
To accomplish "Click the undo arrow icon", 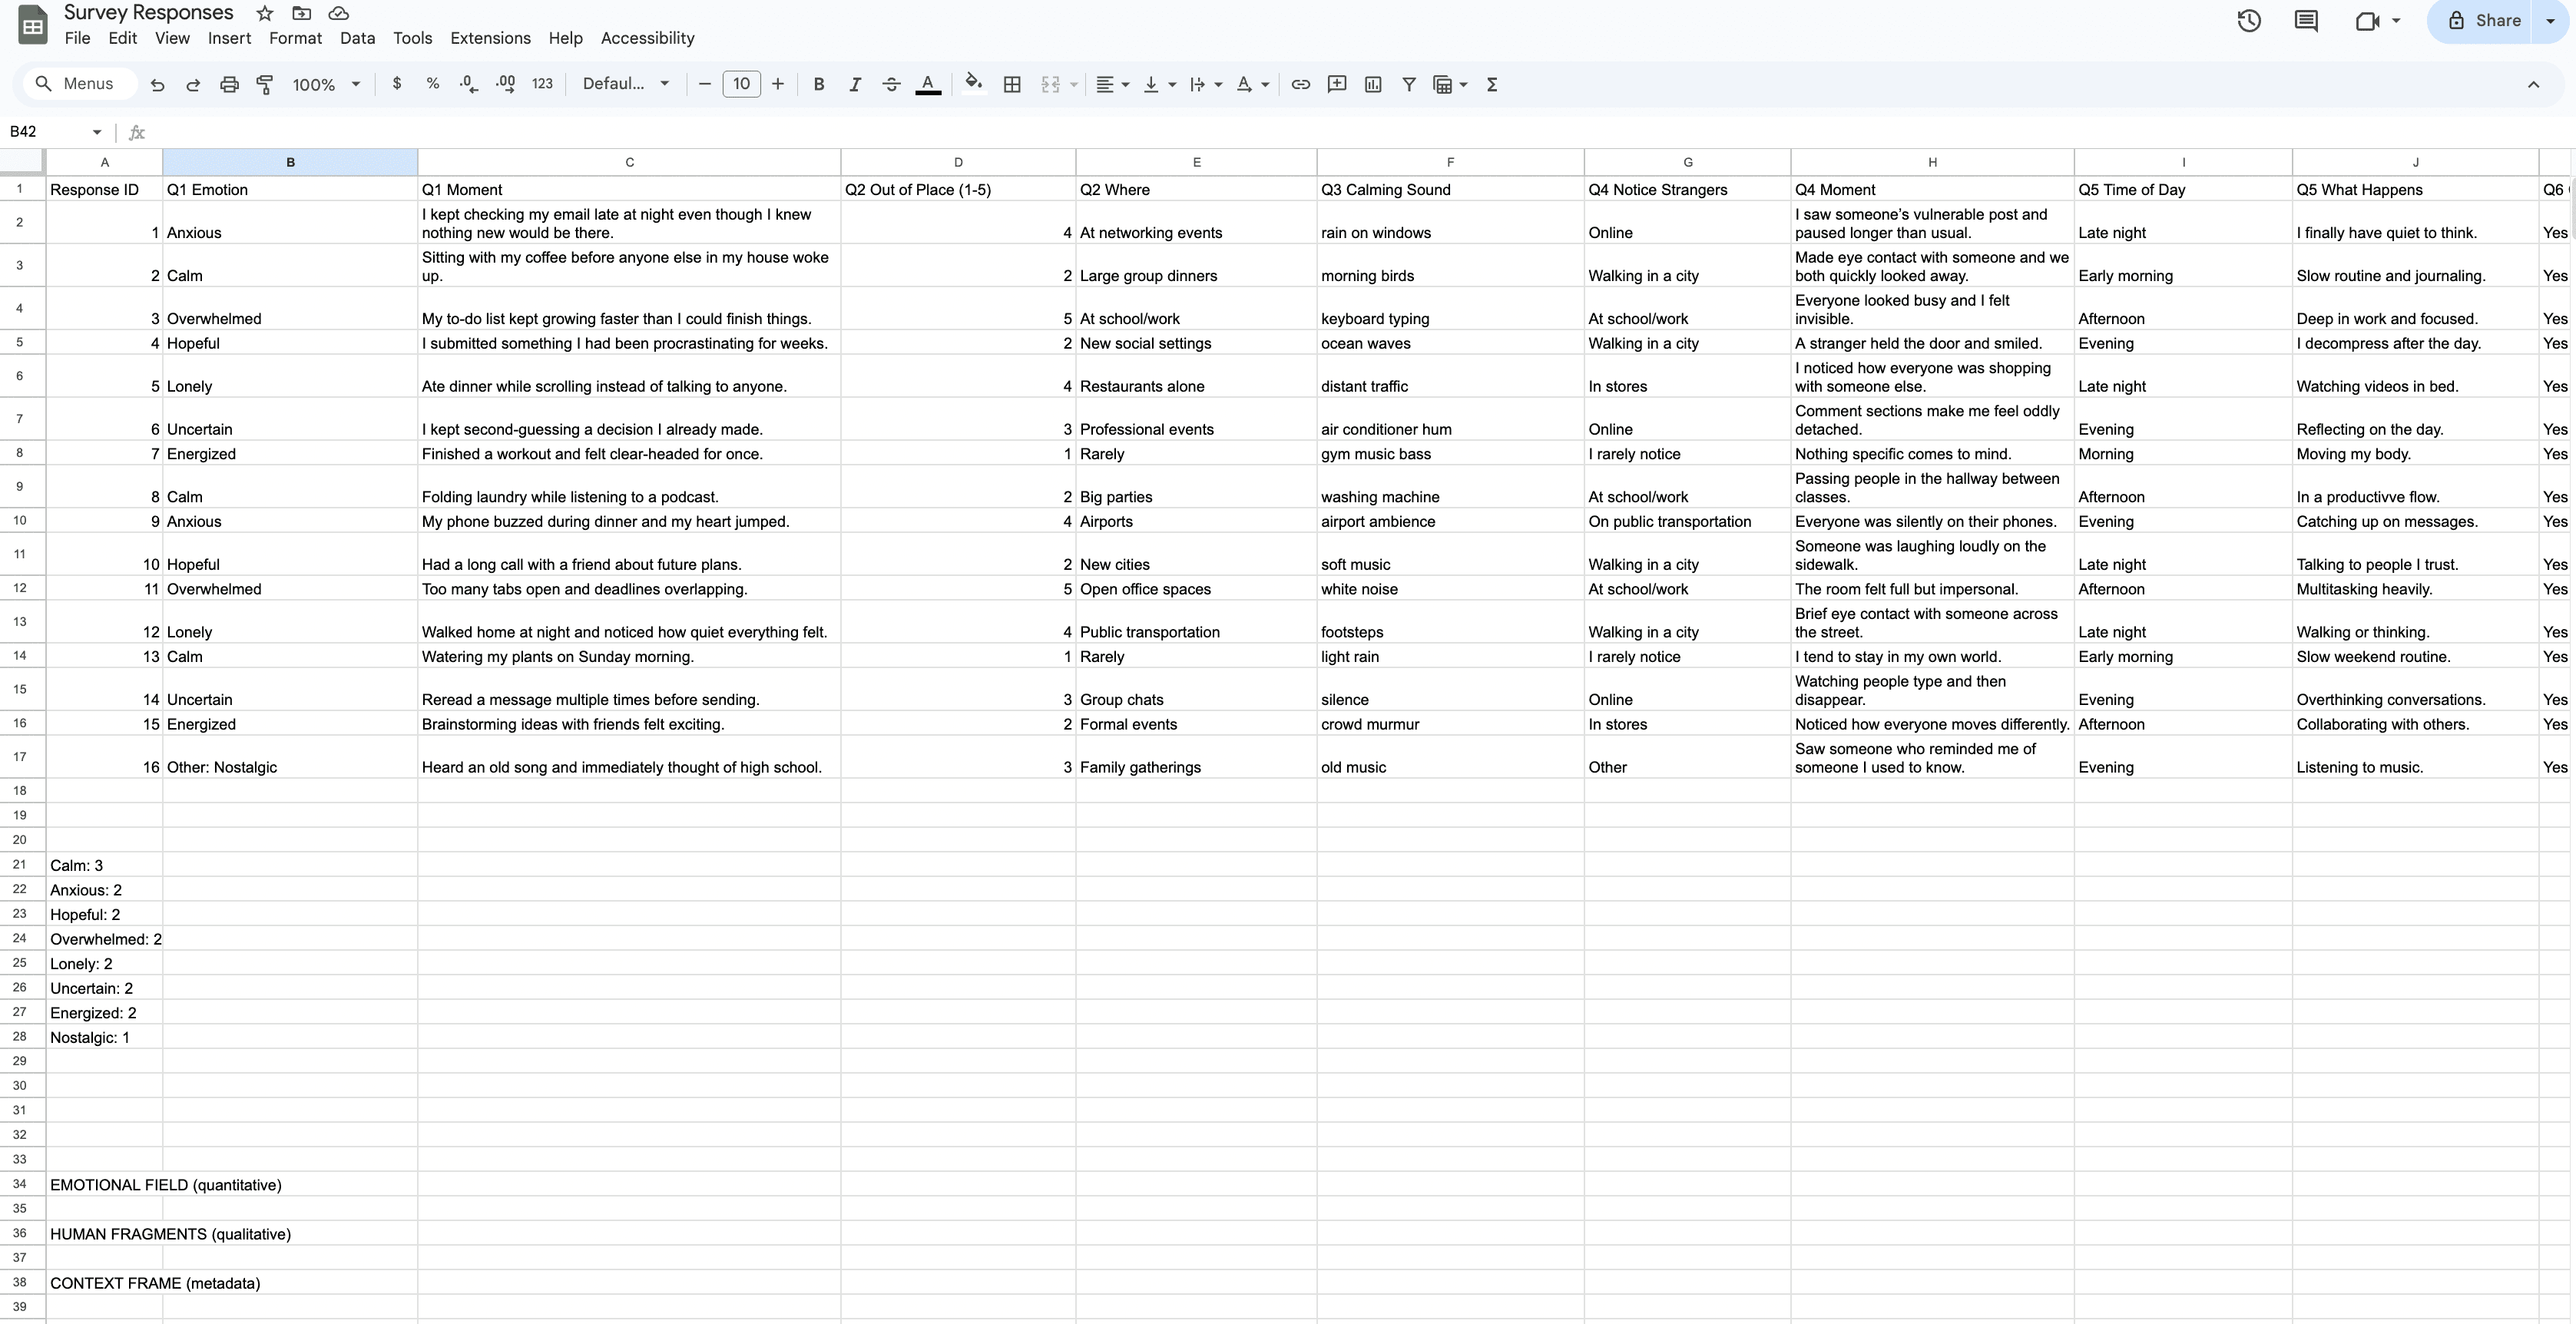I will click(x=157, y=85).
